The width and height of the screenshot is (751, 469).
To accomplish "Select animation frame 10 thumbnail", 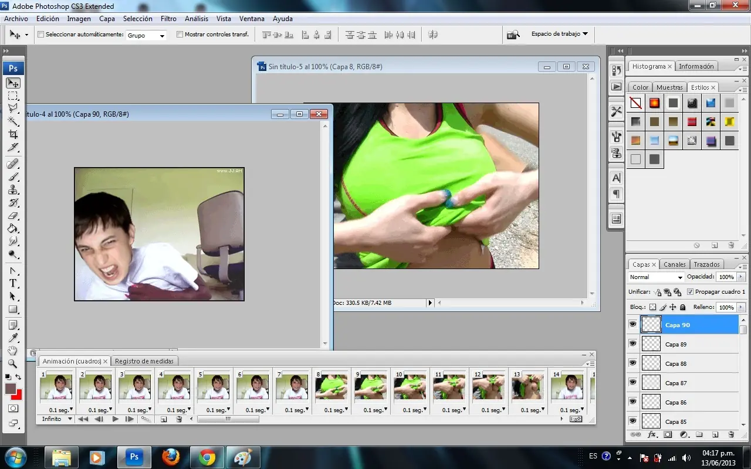I will point(410,387).
